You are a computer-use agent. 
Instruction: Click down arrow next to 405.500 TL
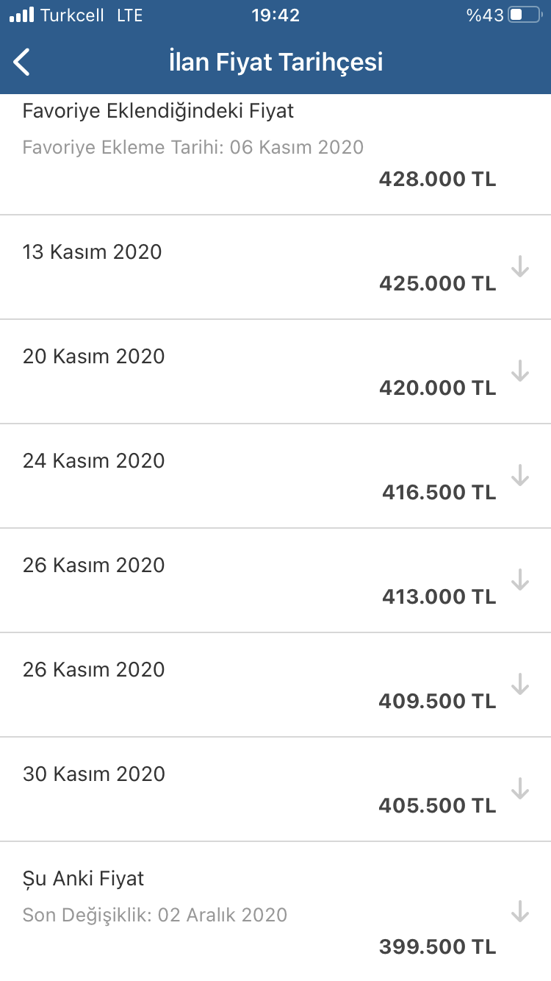point(520,788)
